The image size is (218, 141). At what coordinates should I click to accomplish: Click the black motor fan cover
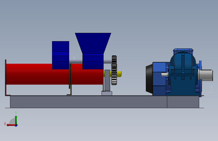[149, 79]
